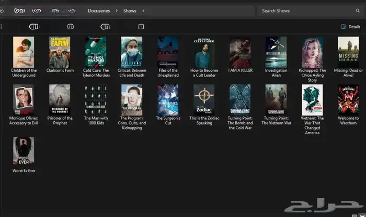This screenshot has width=366, height=217.
Task: Open Monique Olivier: Accessory to Evil folder
Action: pyautogui.click(x=24, y=105)
